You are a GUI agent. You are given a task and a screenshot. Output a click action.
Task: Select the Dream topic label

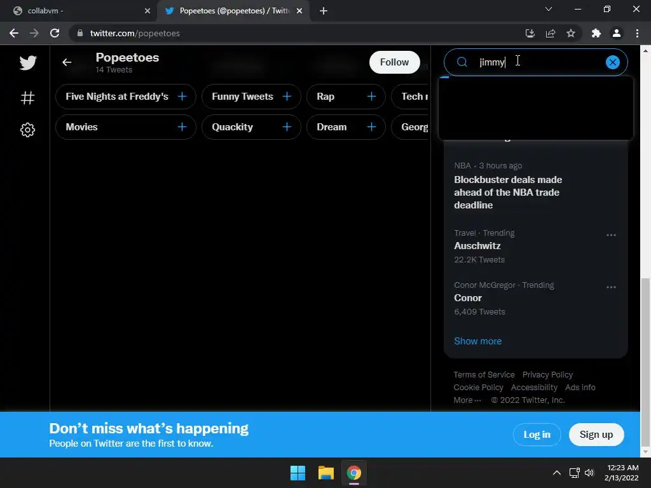331,127
